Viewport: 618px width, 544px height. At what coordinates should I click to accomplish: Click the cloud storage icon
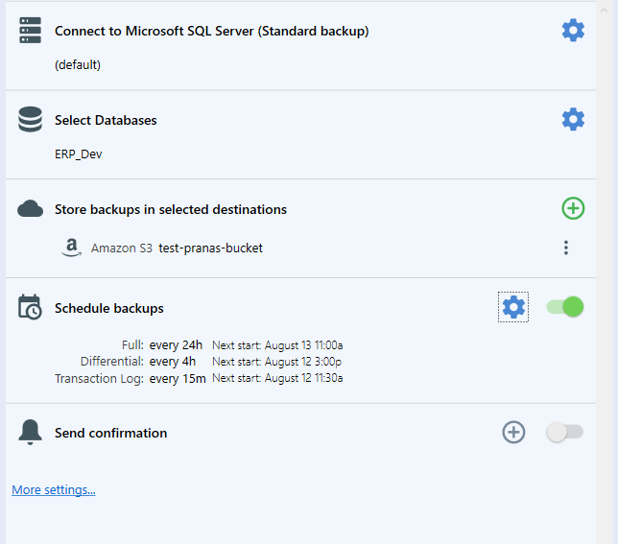[31, 209]
